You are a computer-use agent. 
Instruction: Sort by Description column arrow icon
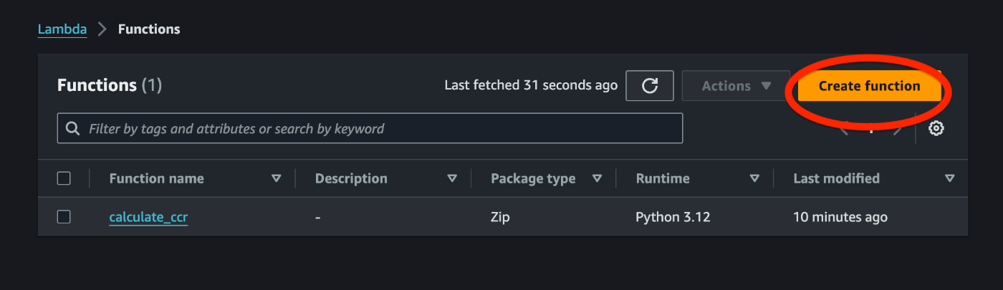coord(452,178)
